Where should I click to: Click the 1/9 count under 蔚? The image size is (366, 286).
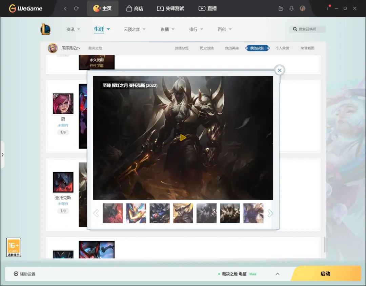click(x=63, y=132)
